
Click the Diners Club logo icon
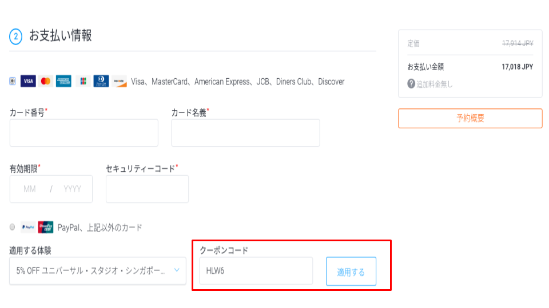point(101,81)
